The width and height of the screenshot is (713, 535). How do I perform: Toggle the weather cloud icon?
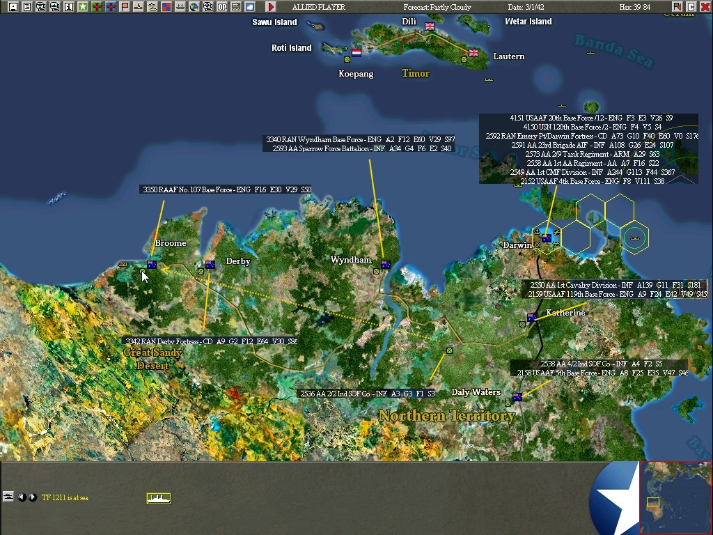250,7
